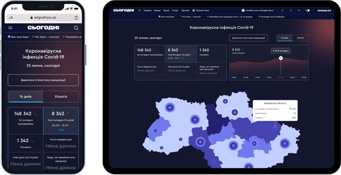Image resolution: width=341 pixels, height=175 pixels.
Task: Open the text size aA menu
Action: (11, 18)
